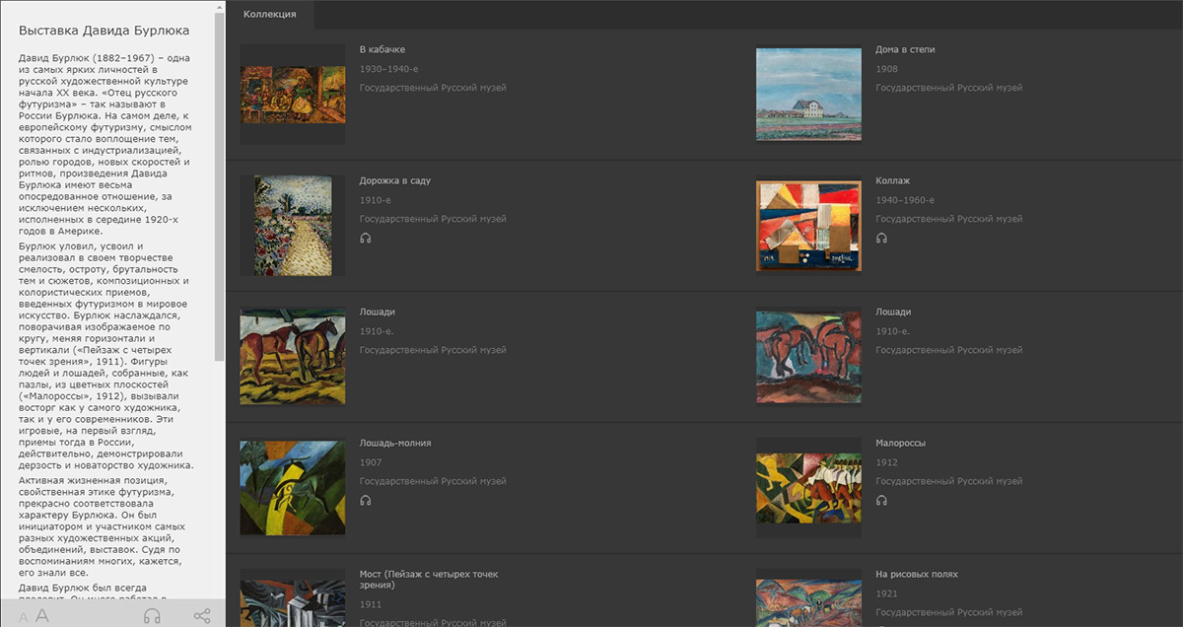Viewport: 1183px width, 627px height.
Task: Increase text size with large A
Action: [x=41, y=616]
